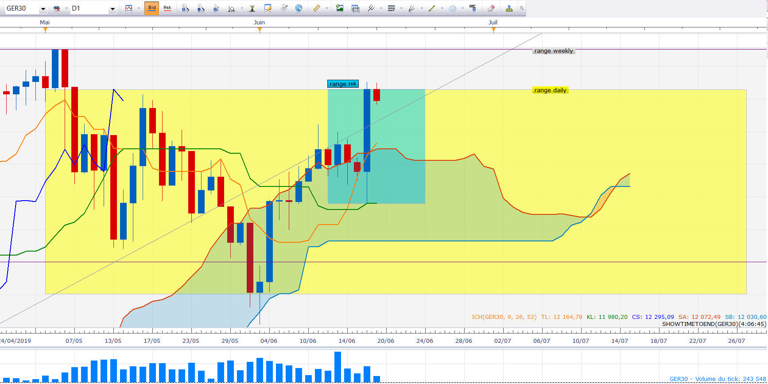The width and height of the screenshot is (768, 384).
Task: Toggle the Bid price display
Action: click(x=151, y=8)
